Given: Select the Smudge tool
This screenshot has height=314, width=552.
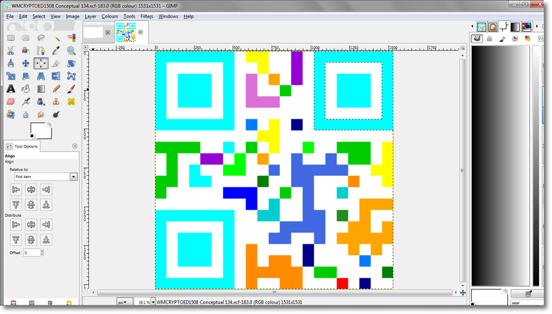Looking at the screenshot, I should [41, 114].
